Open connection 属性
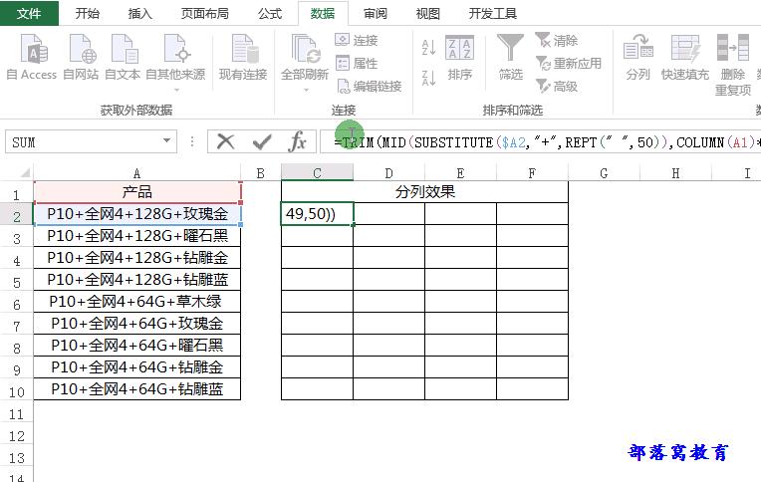Image resolution: width=761 pixels, height=482 pixels. (x=357, y=63)
